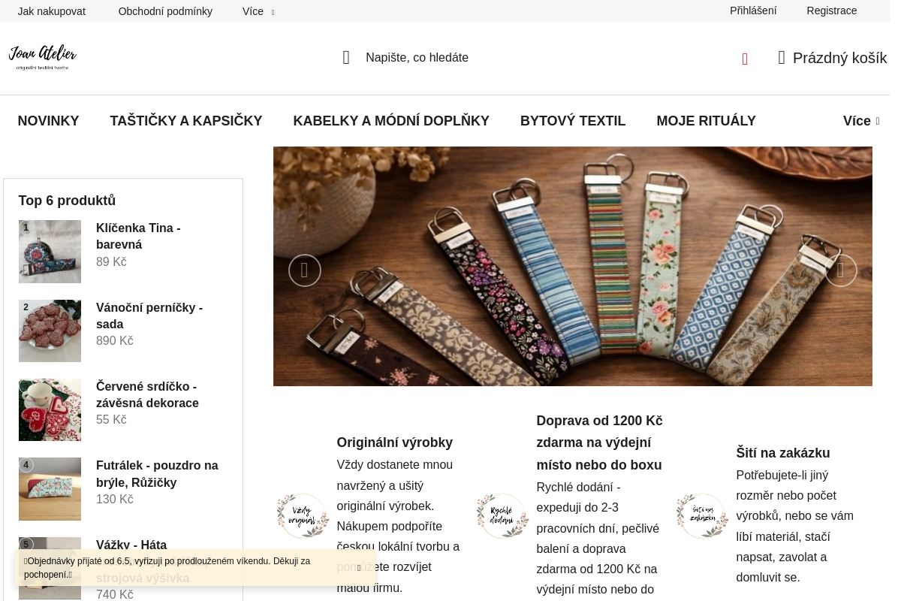Show next carousel slide
The height and width of the screenshot is (601, 901).
(x=841, y=270)
